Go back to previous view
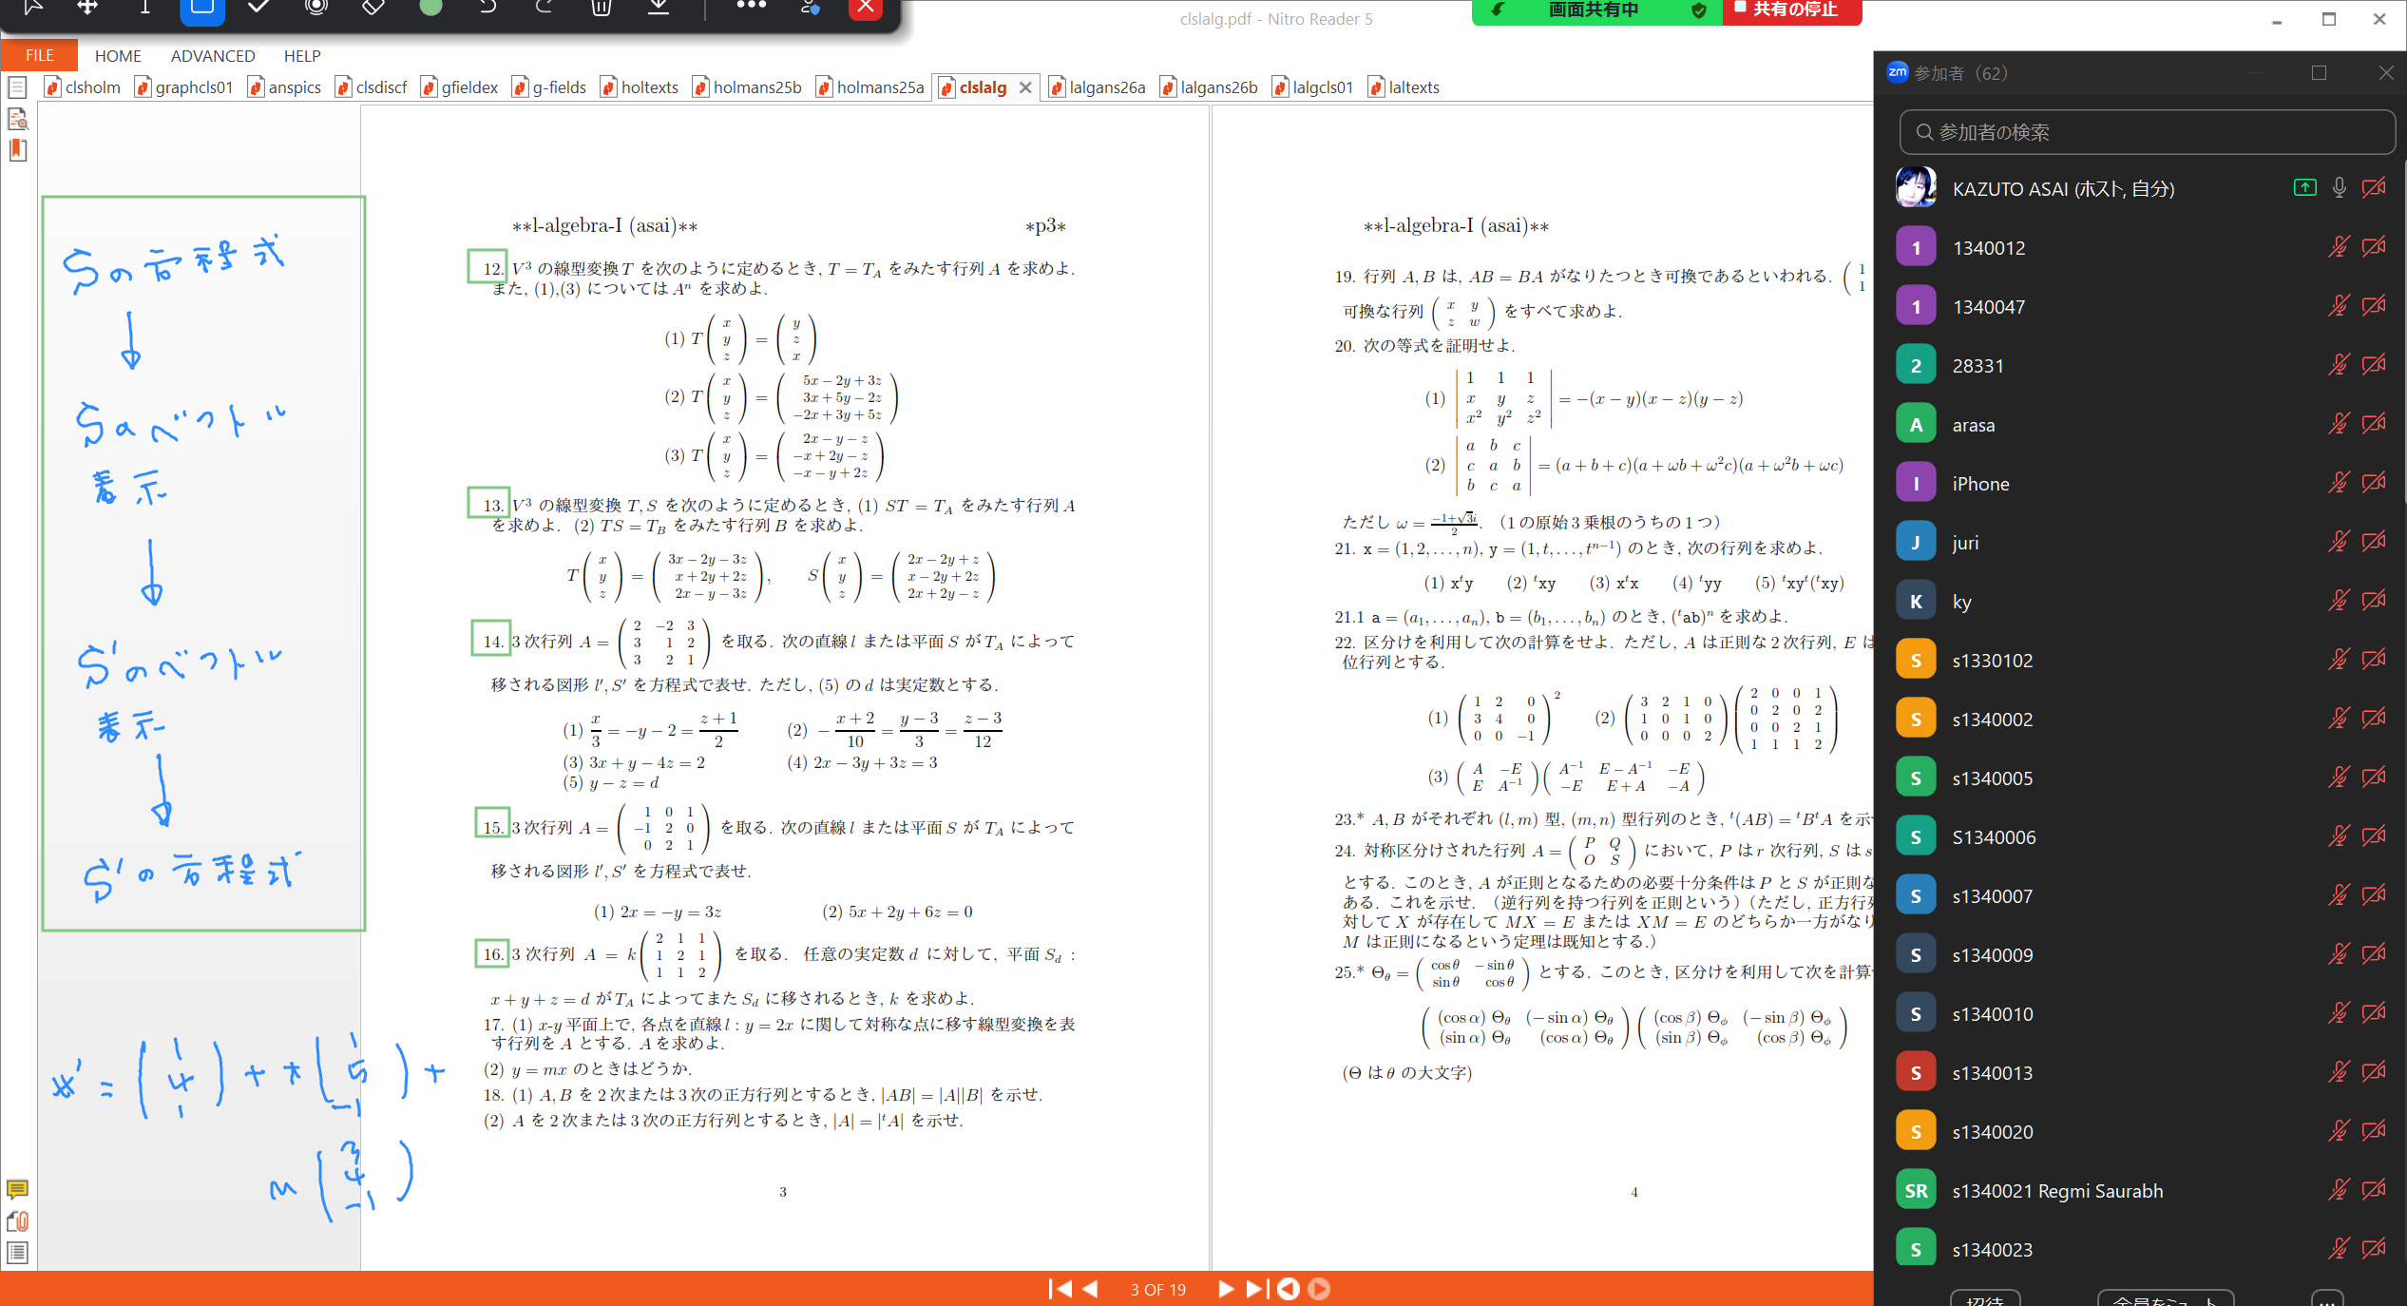The image size is (2407, 1306). [1289, 1289]
